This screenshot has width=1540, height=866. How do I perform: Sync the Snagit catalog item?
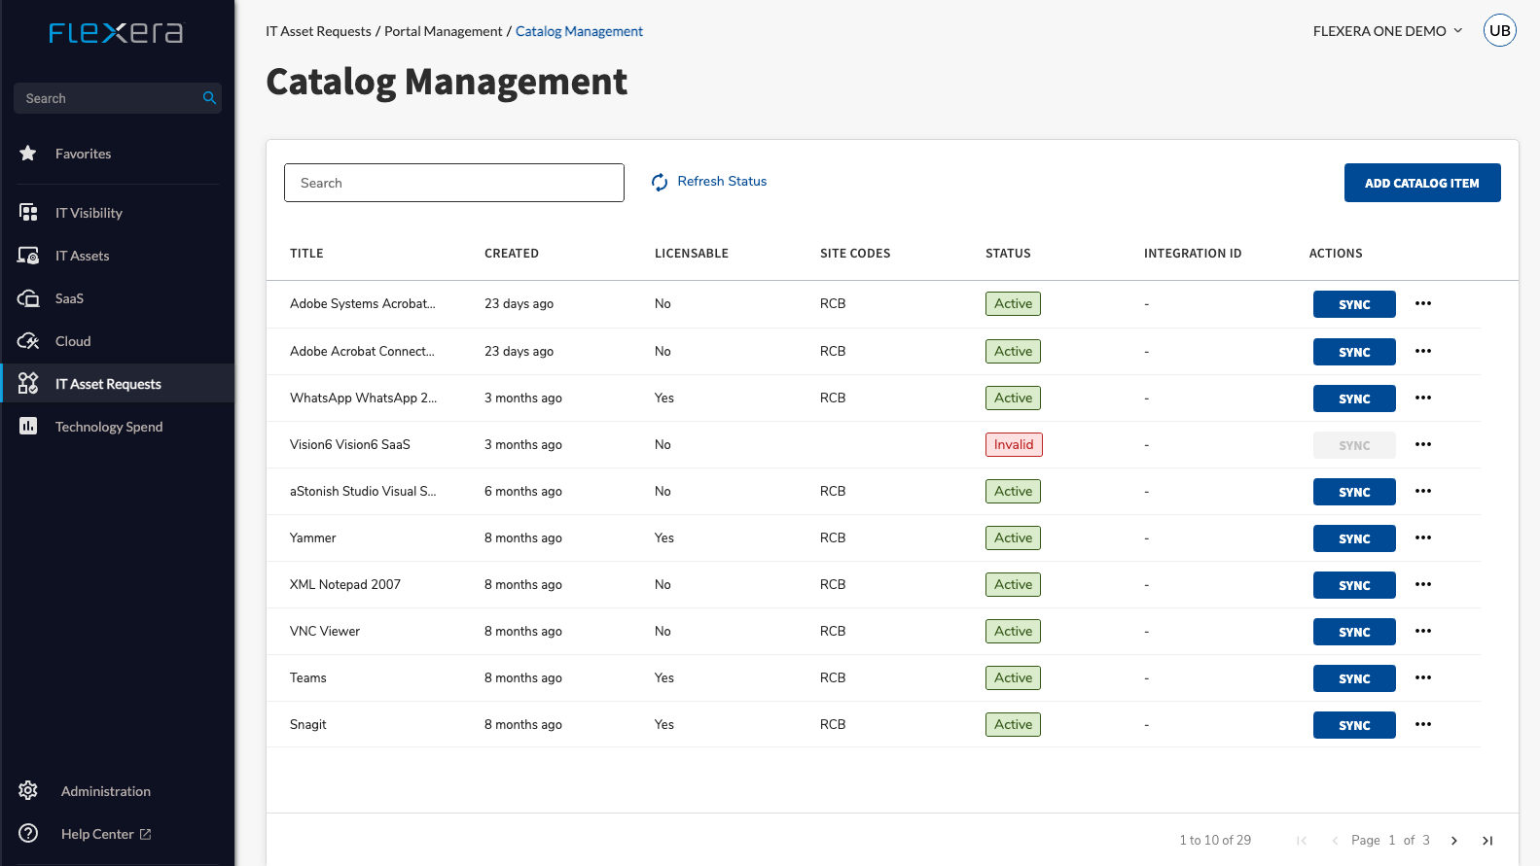[1353, 725]
